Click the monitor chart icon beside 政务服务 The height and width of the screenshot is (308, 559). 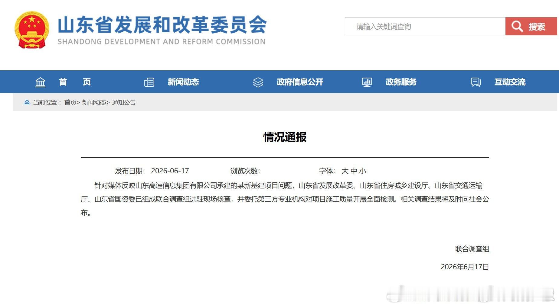[x=367, y=82]
